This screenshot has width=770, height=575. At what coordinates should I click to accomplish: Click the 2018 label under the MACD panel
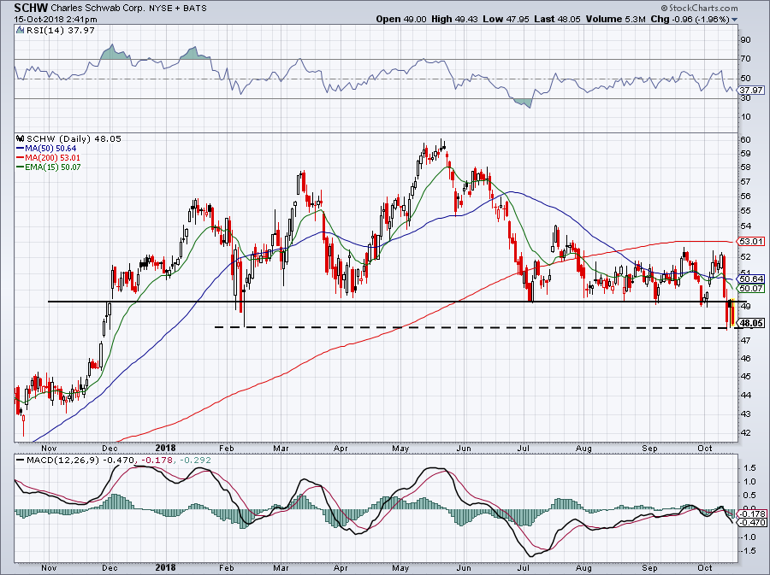point(165,568)
